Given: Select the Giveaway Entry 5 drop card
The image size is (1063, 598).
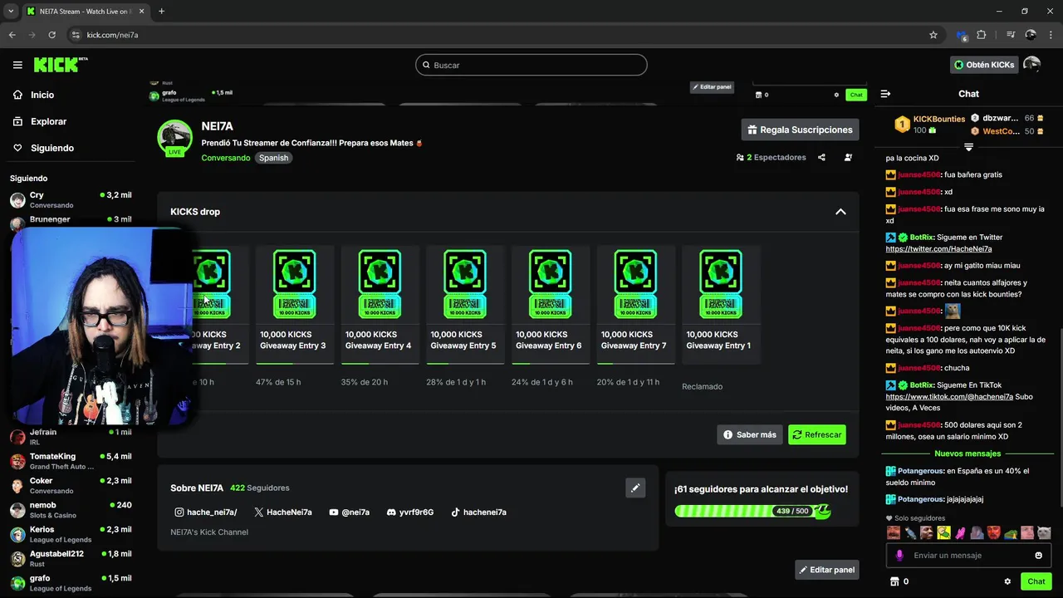Looking at the screenshot, I should [x=465, y=304].
